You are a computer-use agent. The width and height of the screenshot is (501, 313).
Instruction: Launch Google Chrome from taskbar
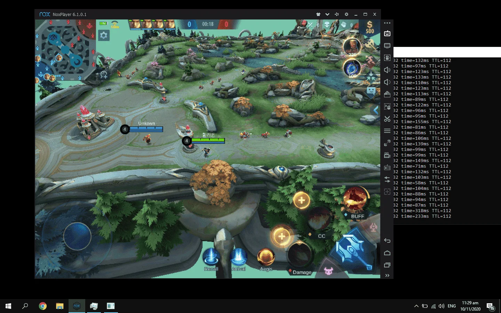click(43, 306)
